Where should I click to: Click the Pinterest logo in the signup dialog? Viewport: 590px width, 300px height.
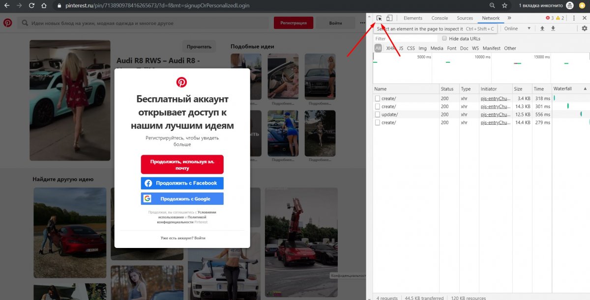tap(182, 82)
